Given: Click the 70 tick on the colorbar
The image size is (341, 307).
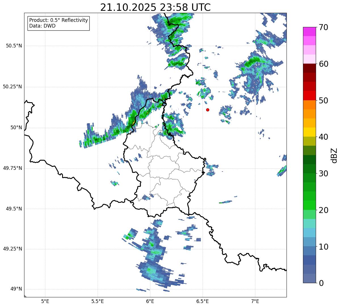Looking at the screenshot, I should (323, 27).
